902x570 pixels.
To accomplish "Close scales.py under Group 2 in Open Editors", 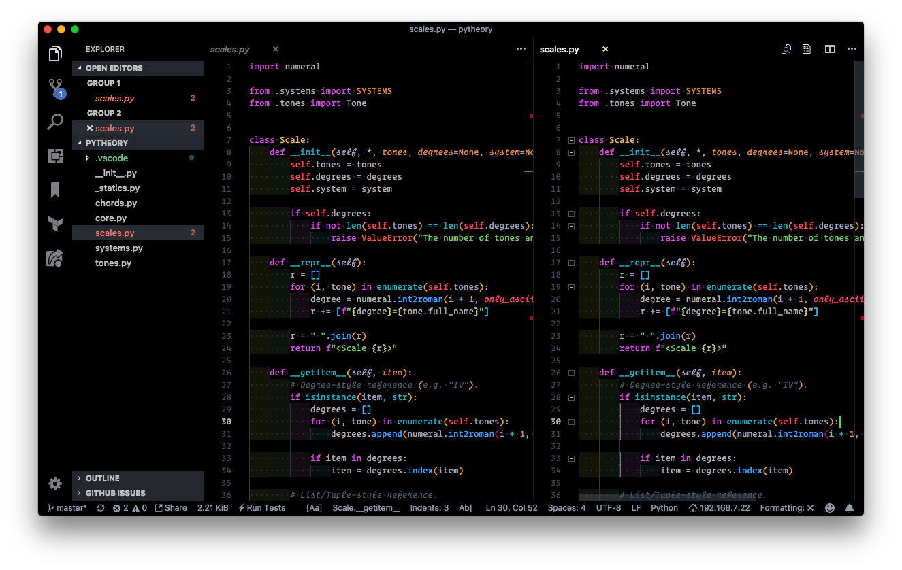I will [90, 128].
